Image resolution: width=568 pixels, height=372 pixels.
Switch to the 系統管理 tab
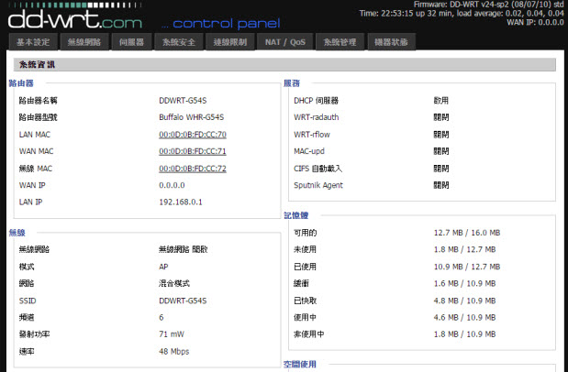click(x=340, y=42)
